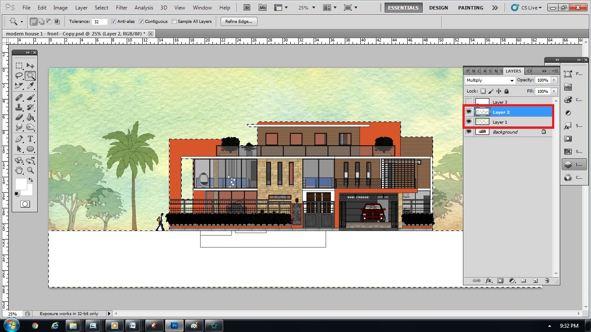This screenshot has width=591, height=332.
Task: Uncheck the Contiguous option
Action: tap(141, 21)
